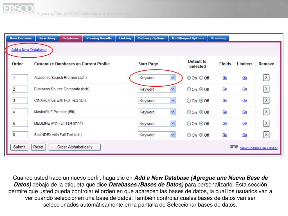Image resolution: width=288 pixels, height=216 pixels.
Task: Open Fields Go link for MEDLINE
Action: pos(225,123)
